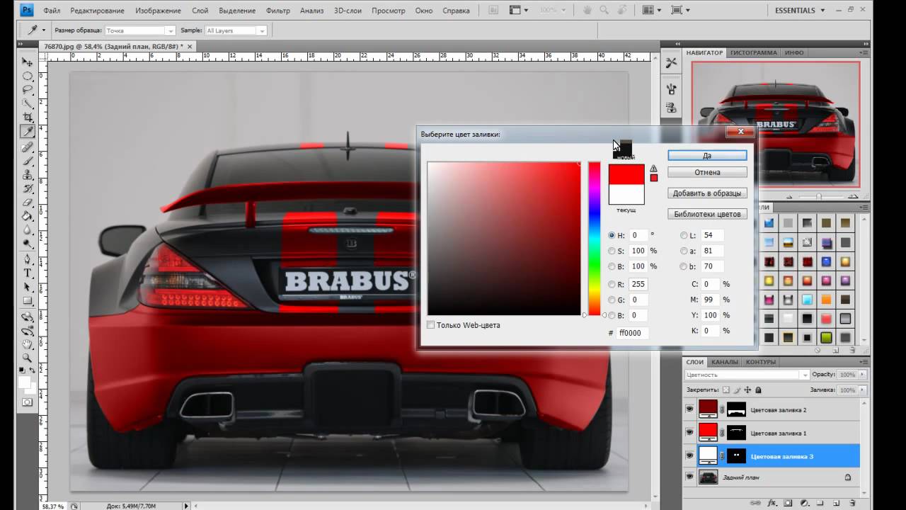Select the Dodge tool
This screenshot has width=906, height=510.
pyautogui.click(x=28, y=243)
